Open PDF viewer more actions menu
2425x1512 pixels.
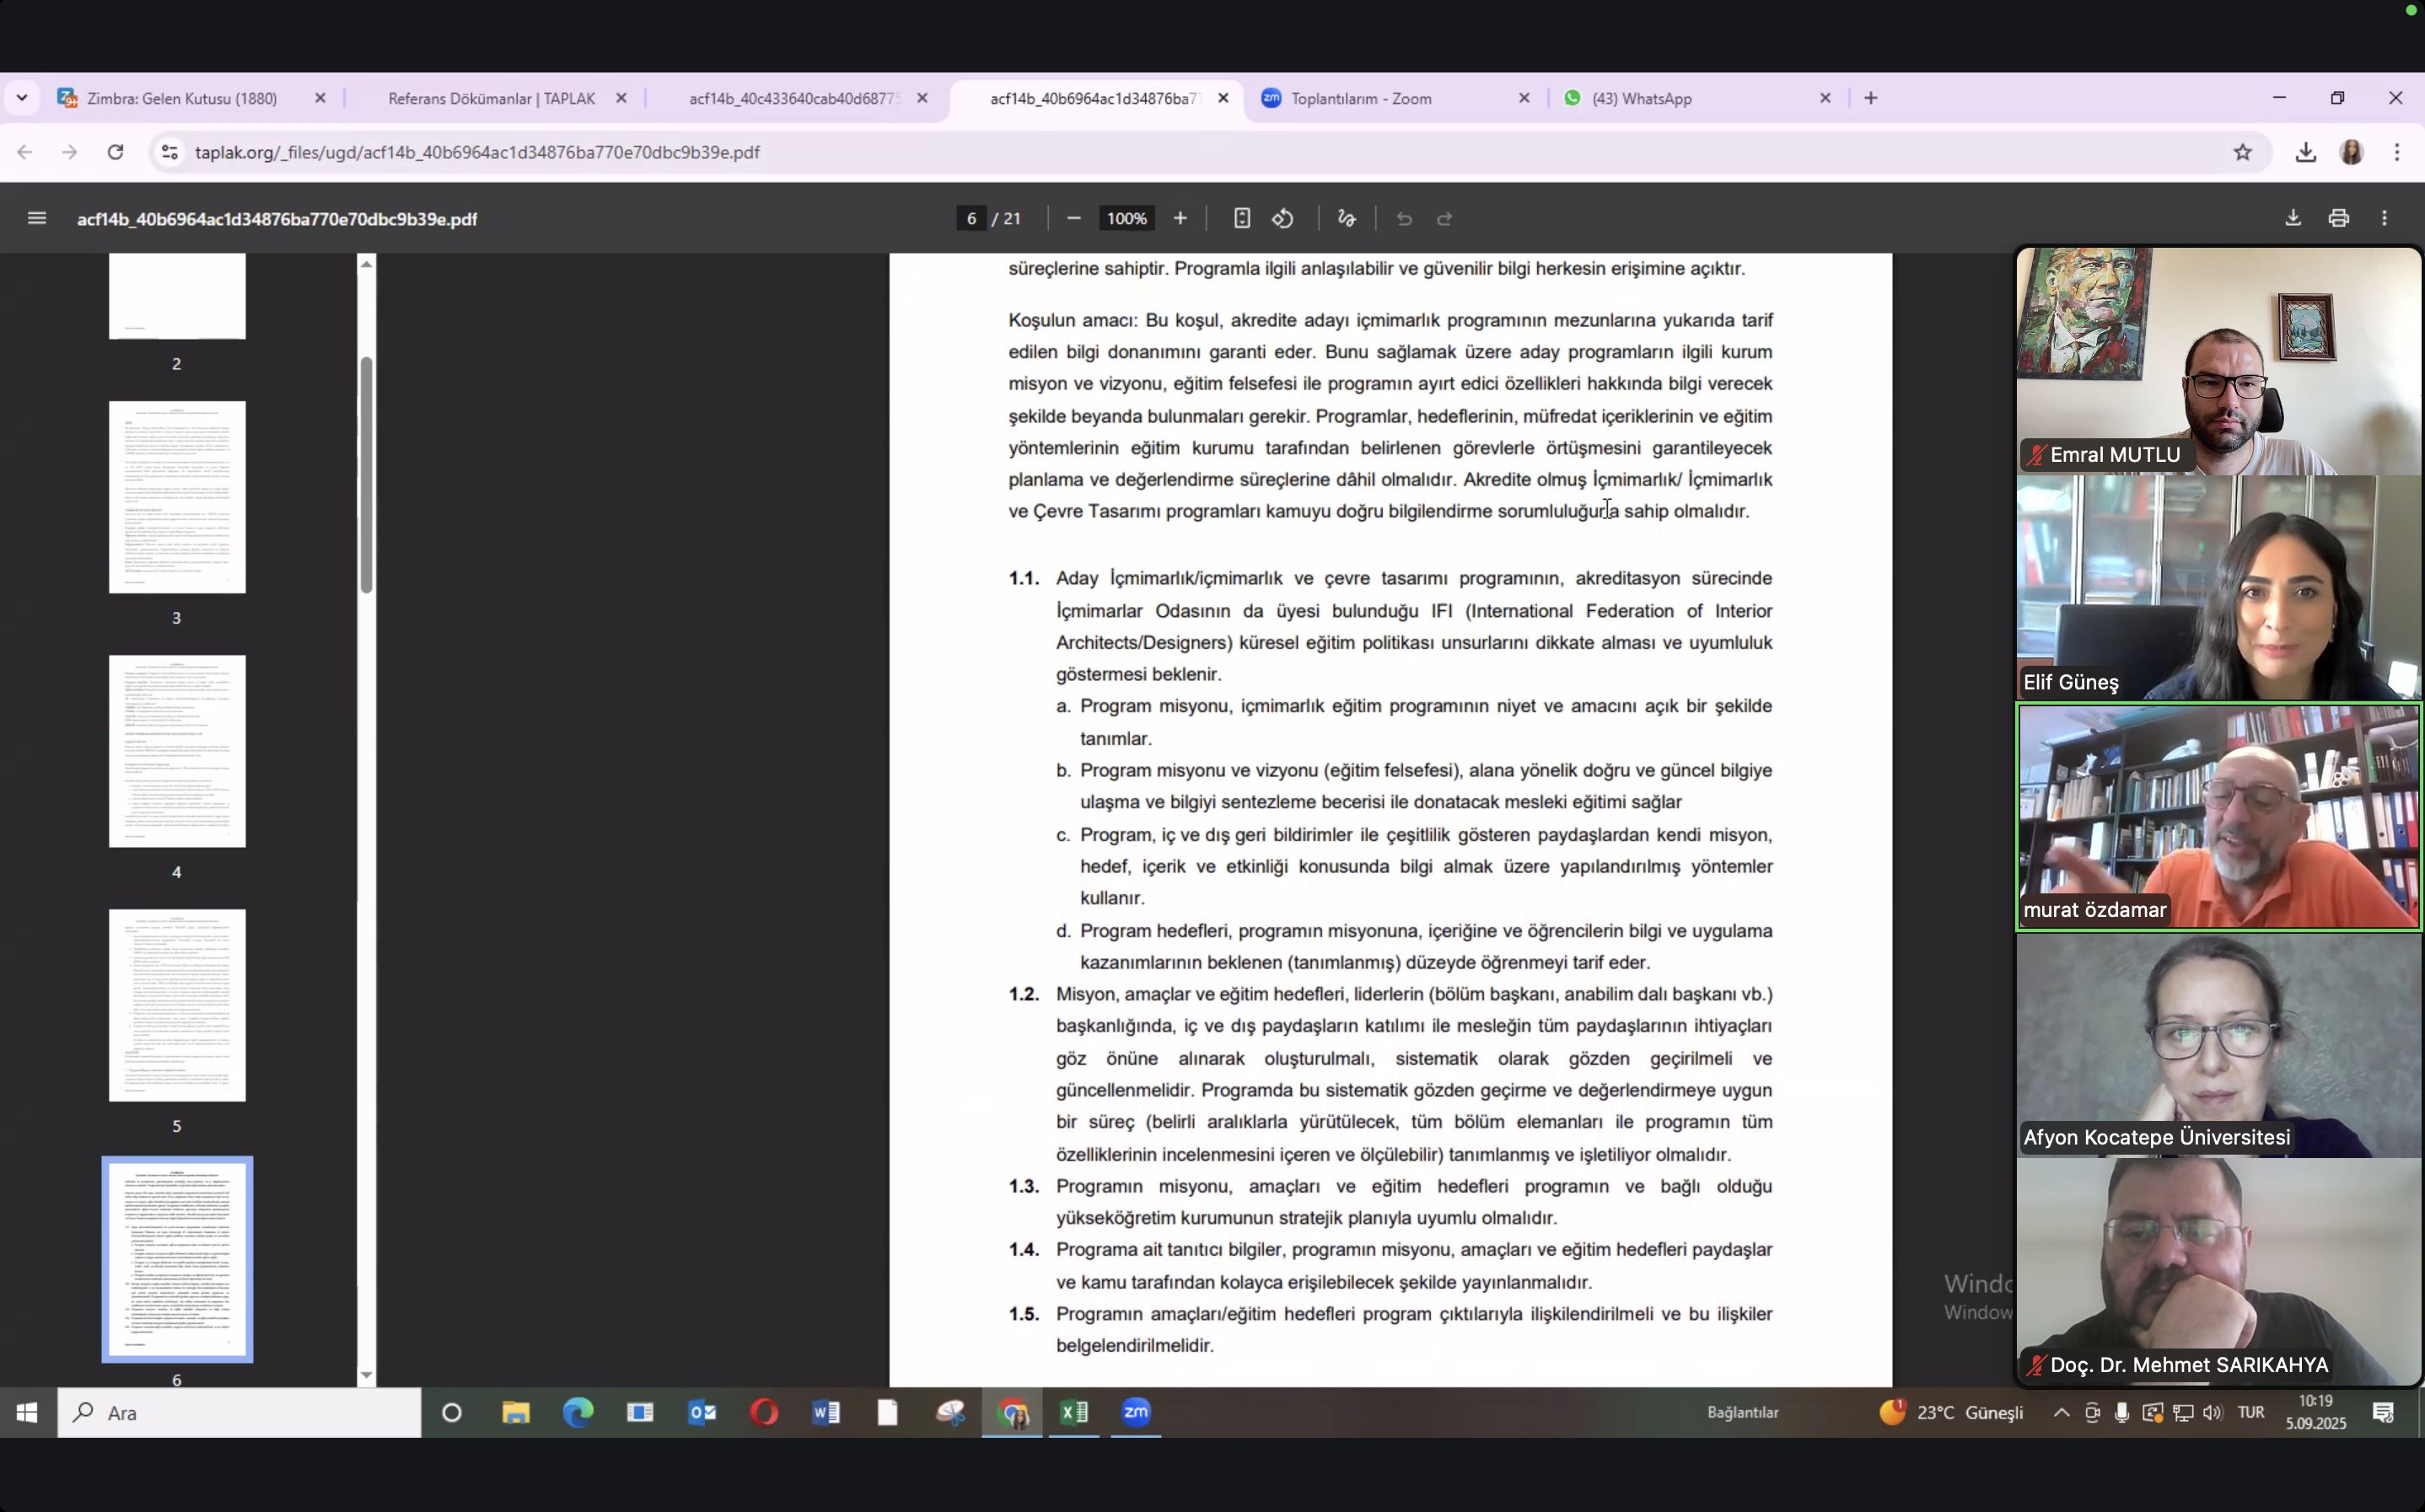pos(2385,218)
